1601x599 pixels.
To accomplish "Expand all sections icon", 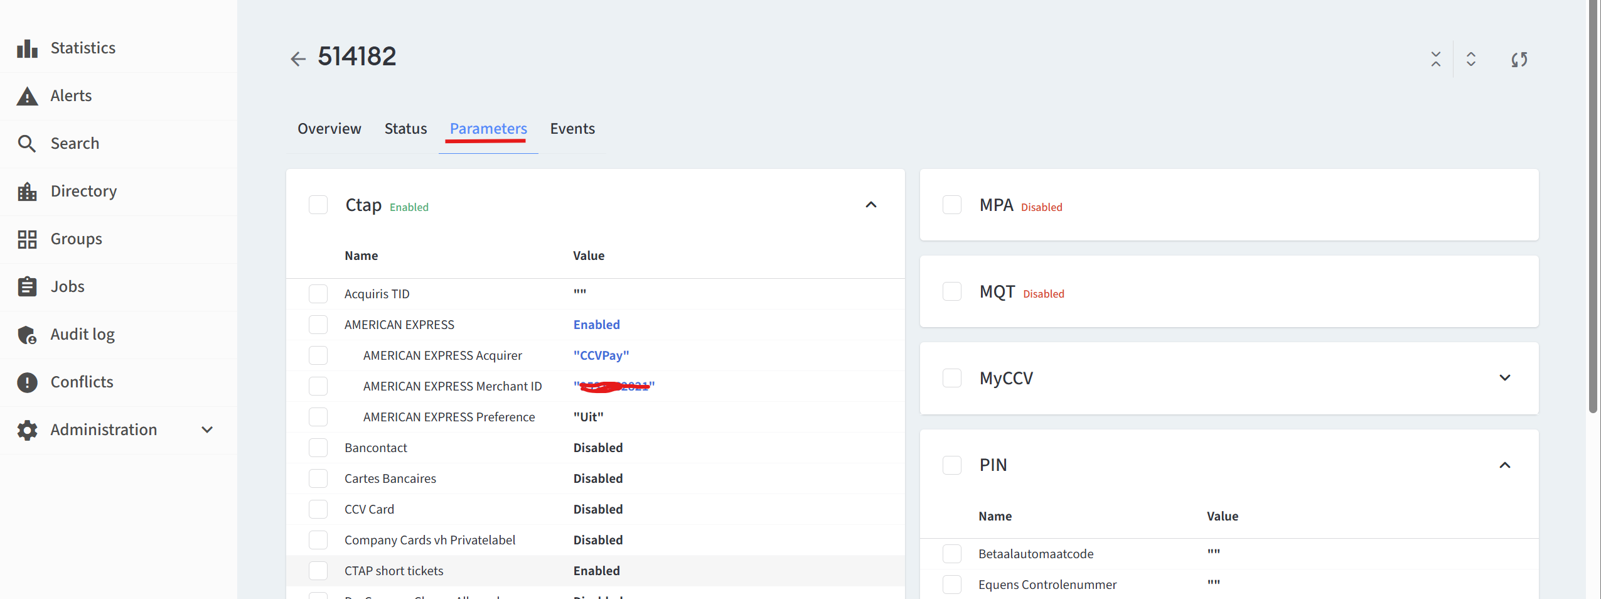I will (1471, 59).
